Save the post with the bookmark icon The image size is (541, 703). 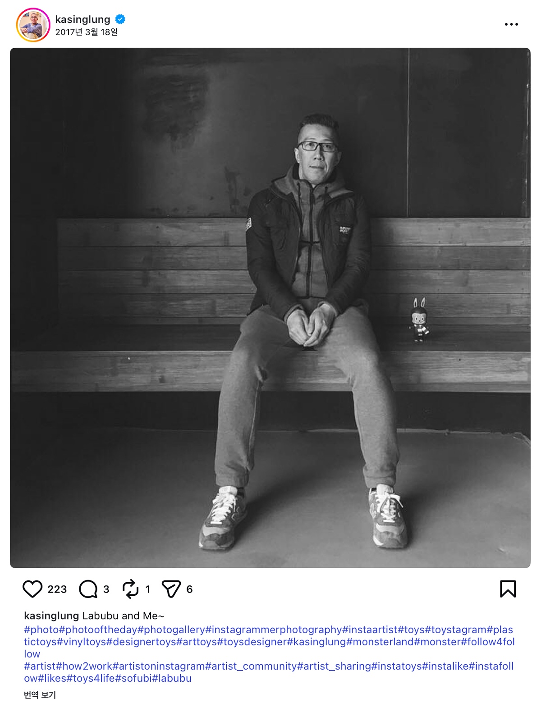(x=508, y=589)
